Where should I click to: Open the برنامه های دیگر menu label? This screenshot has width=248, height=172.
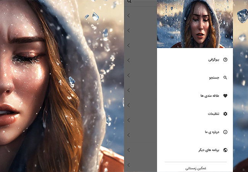[x=209, y=150]
